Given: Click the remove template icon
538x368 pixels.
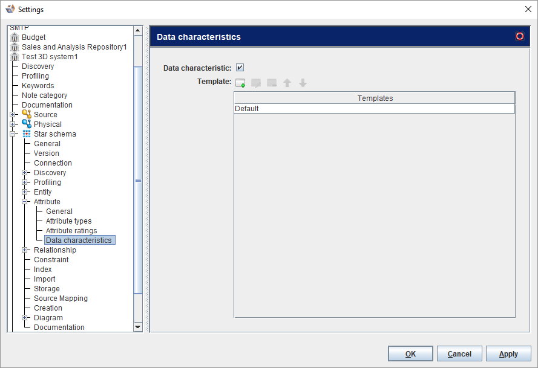Looking at the screenshot, I should pyautogui.click(x=272, y=83).
